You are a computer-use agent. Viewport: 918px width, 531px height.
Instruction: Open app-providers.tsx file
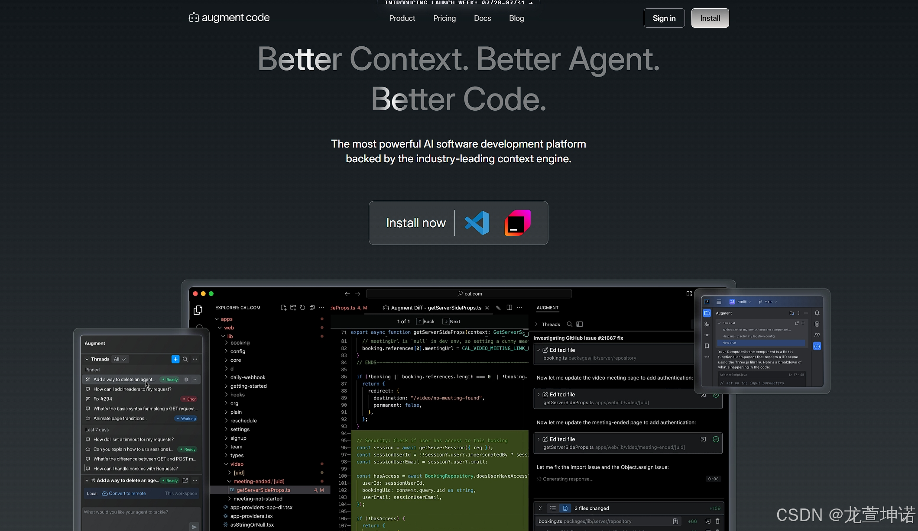click(x=251, y=516)
